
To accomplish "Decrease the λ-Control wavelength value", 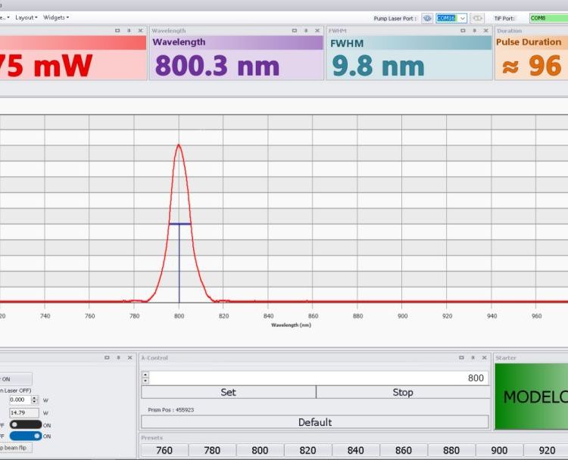I will coord(145,381).
